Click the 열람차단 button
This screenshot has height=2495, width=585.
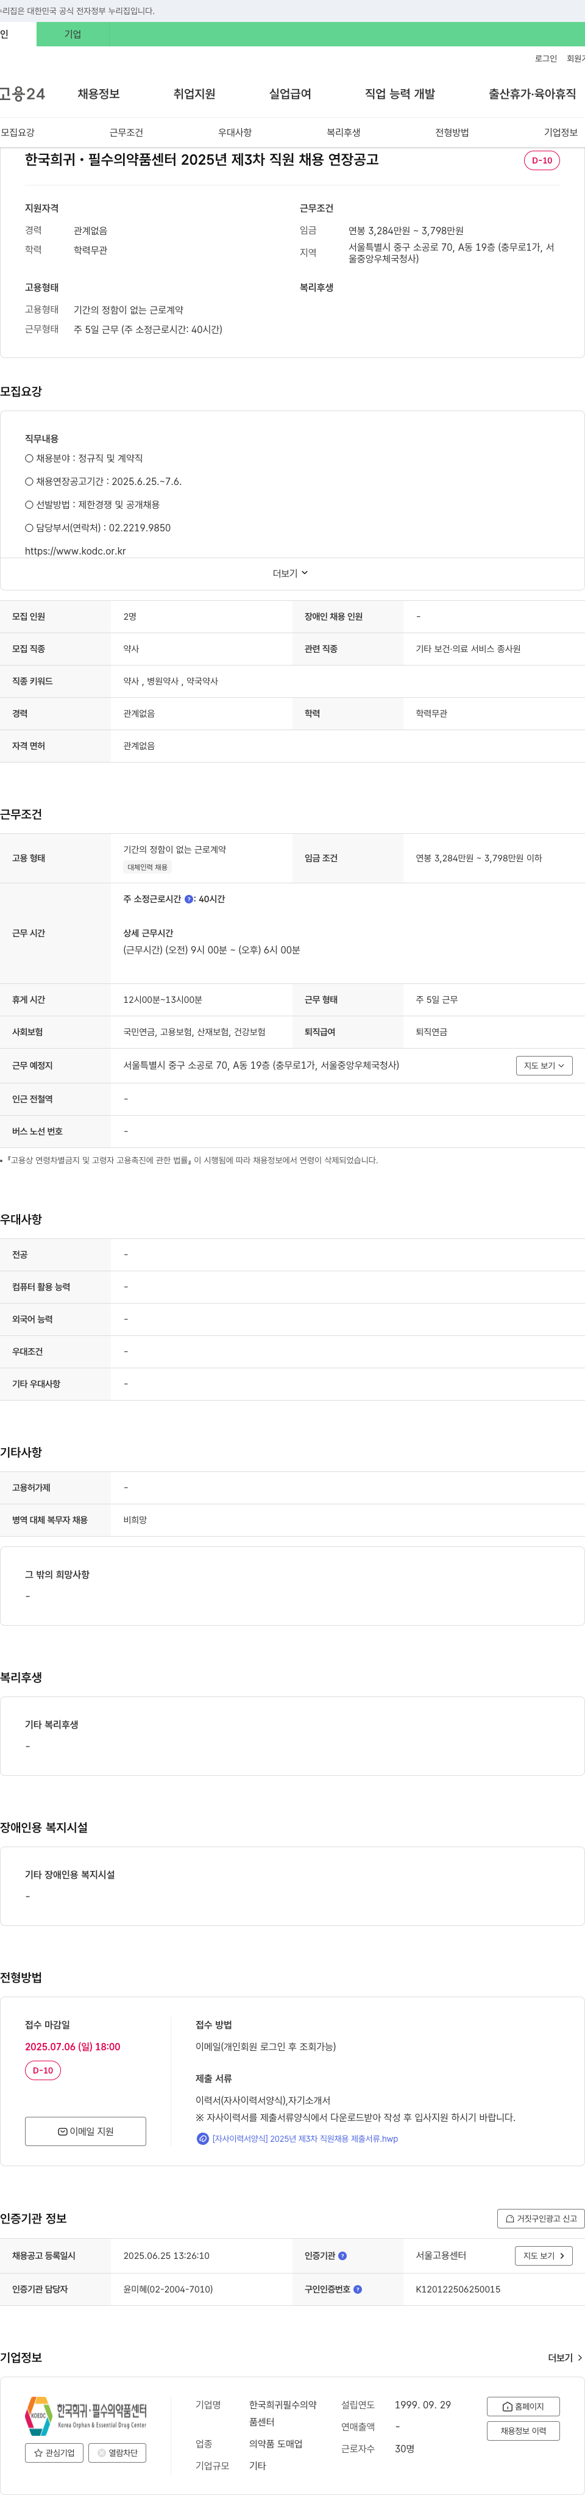(117, 2452)
